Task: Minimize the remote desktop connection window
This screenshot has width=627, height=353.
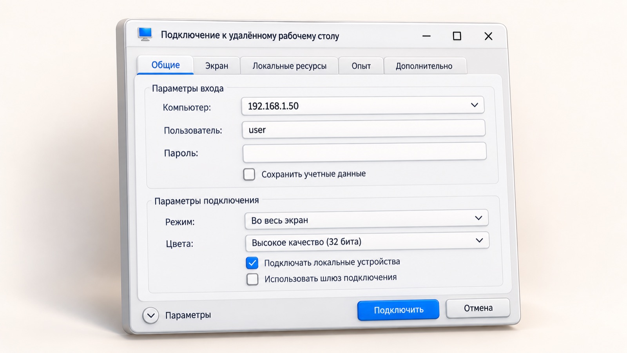Action: point(426,36)
